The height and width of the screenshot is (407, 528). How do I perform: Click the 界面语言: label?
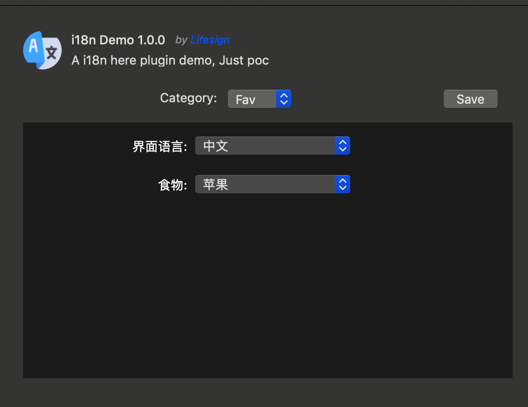(x=159, y=147)
